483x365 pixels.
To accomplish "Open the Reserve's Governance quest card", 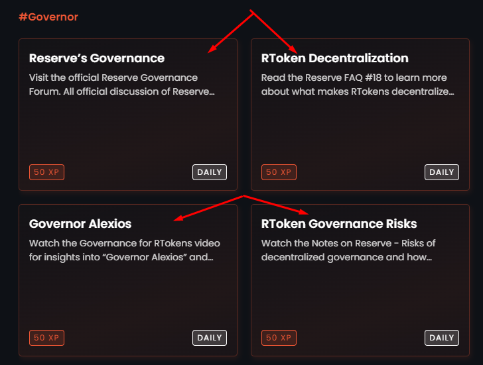I will (128, 115).
